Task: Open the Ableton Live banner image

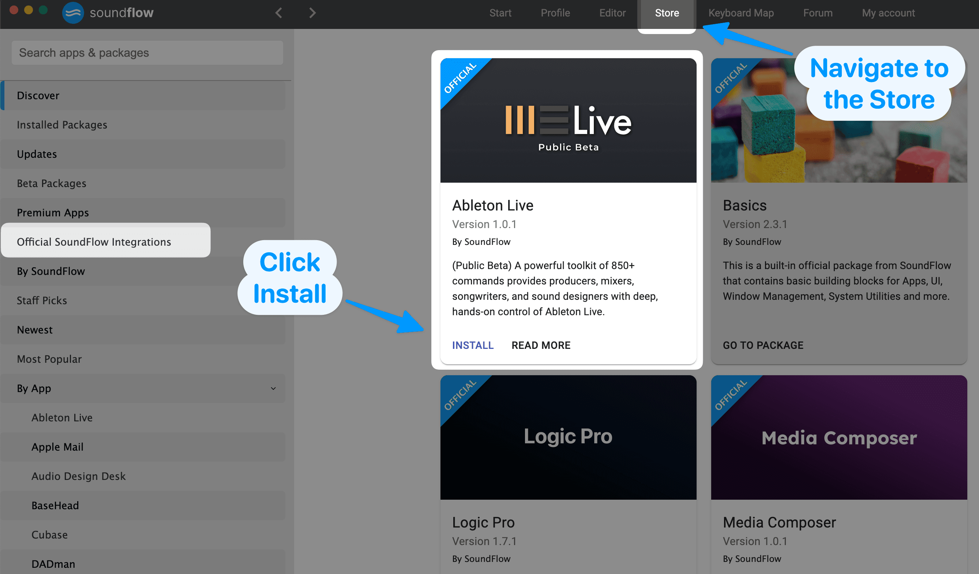Action: pos(568,120)
